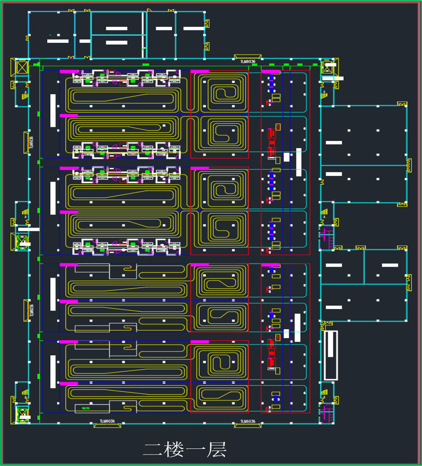
Task: Click the lower vertical TLM6036 label on left wall
Action: tap(31, 310)
